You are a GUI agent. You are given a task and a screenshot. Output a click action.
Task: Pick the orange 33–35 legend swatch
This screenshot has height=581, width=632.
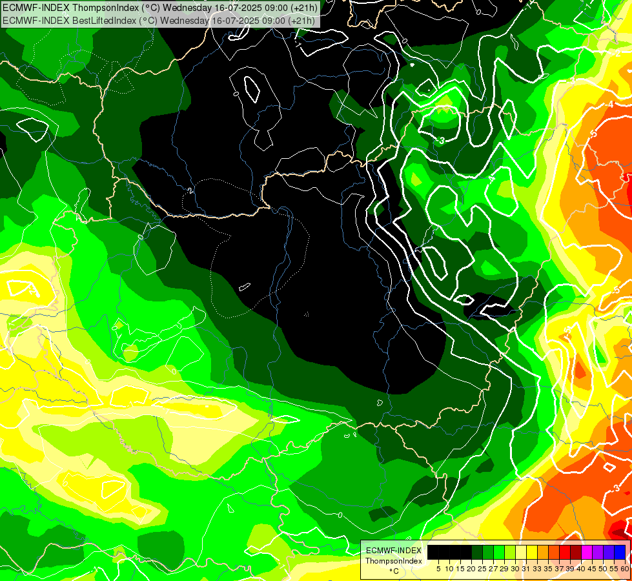[x=544, y=553]
